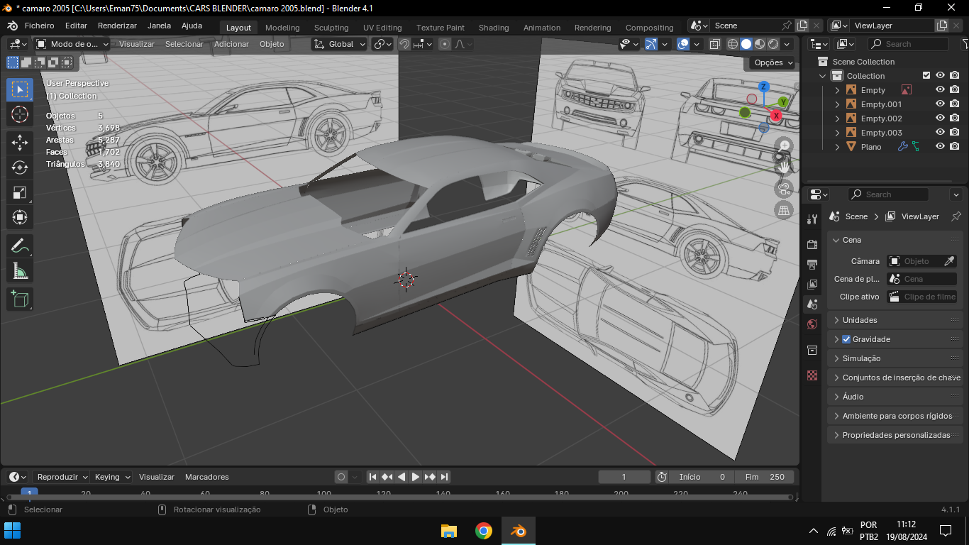
Task: Open Chrome from the taskbar
Action: (484, 531)
